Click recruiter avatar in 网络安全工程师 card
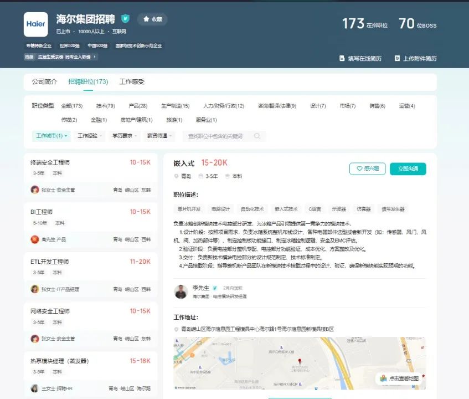This screenshot has width=469, height=399. coord(35,339)
